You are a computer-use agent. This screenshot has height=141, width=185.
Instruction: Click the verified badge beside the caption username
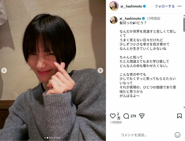[143, 19]
